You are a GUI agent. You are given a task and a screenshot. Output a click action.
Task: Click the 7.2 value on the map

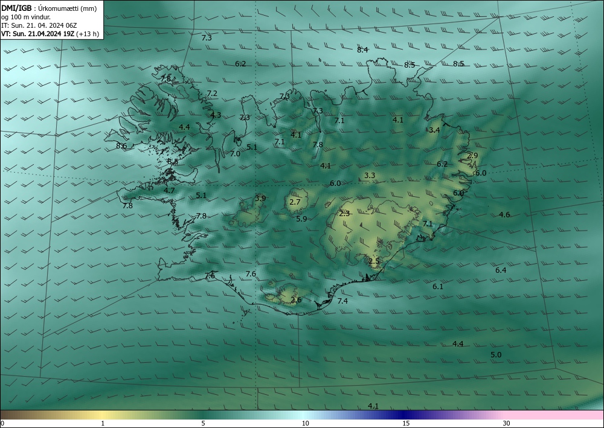(212, 94)
